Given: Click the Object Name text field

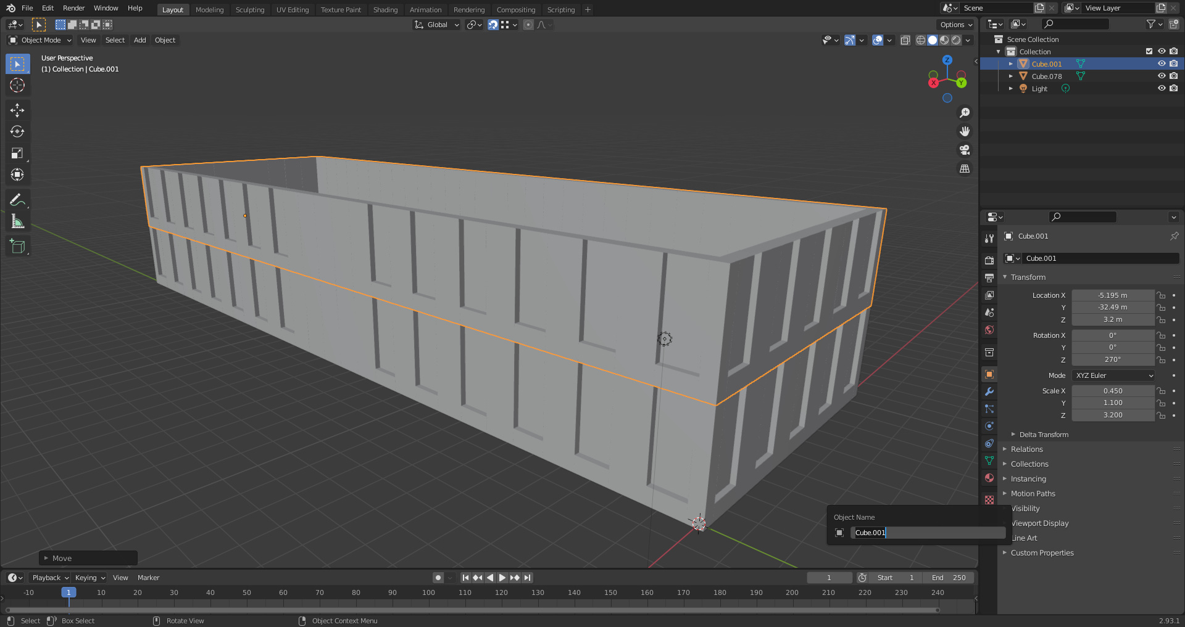Looking at the screenshot, I should point(927,533).
